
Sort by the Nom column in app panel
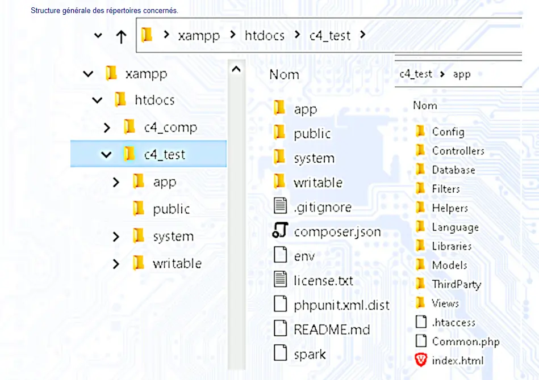425,105
